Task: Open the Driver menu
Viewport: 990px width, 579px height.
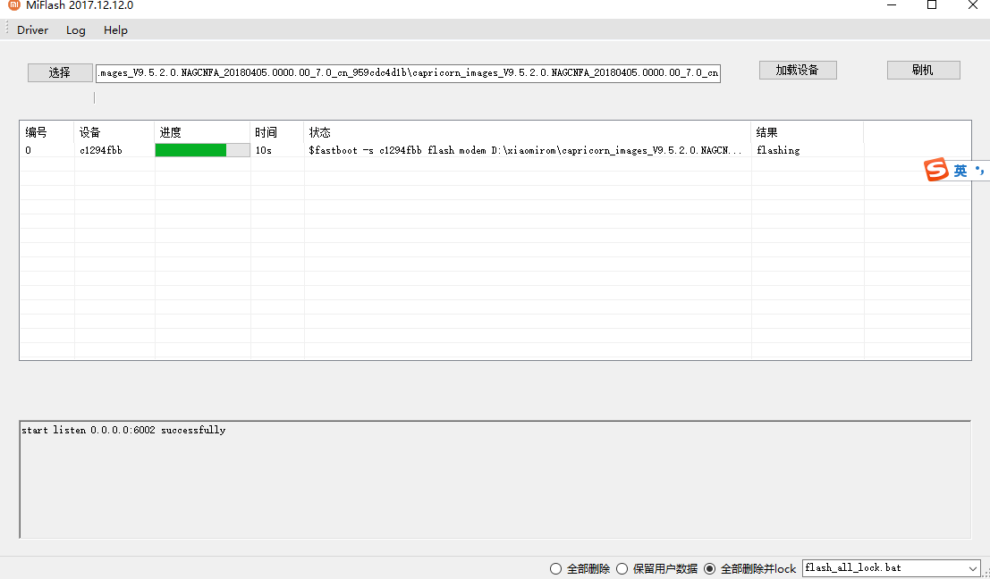Action: click(x=33, y=30)
